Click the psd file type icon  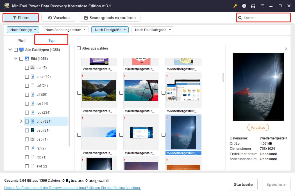pyautogui.click(x=33, y=130)
